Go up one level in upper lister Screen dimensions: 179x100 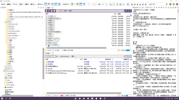click(x=52, y=11)
